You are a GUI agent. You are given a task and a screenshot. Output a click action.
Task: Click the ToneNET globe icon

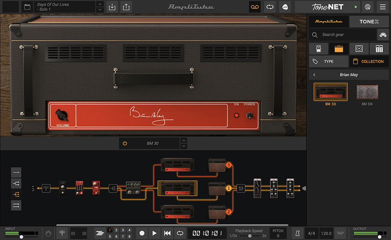point(367,7)
